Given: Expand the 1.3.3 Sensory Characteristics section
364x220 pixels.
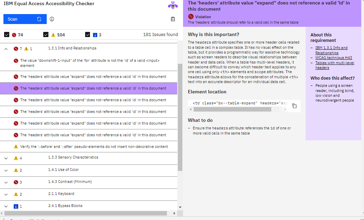Looking at the screenshot, I should point(6,158).
